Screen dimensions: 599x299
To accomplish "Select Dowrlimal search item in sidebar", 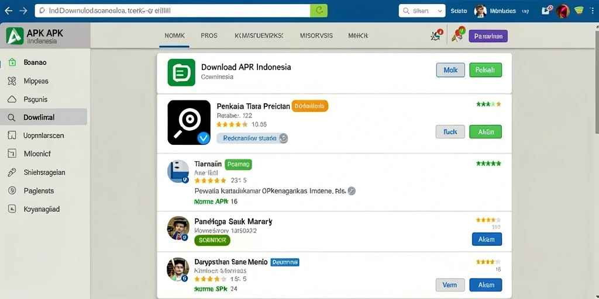I will point(43,117).
